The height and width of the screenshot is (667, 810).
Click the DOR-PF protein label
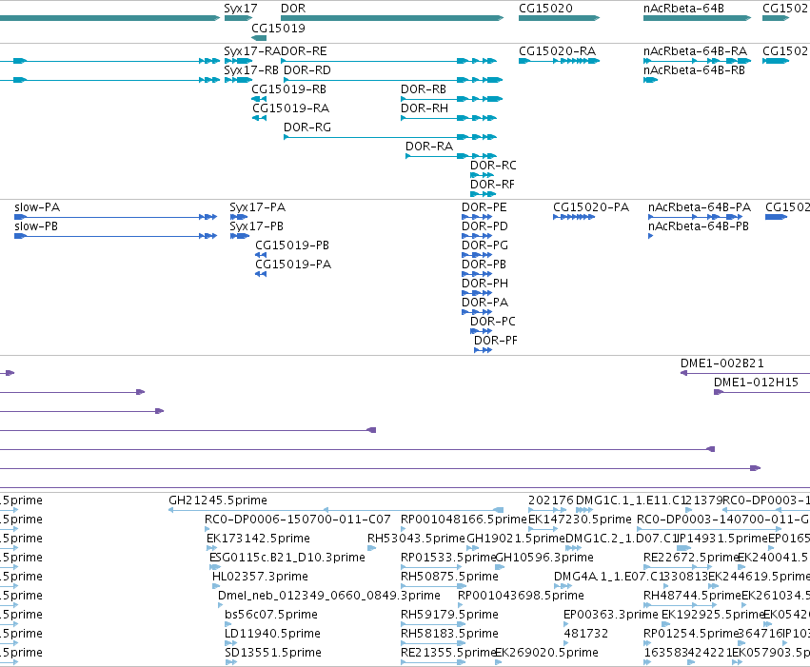click(x=495, y=341)
